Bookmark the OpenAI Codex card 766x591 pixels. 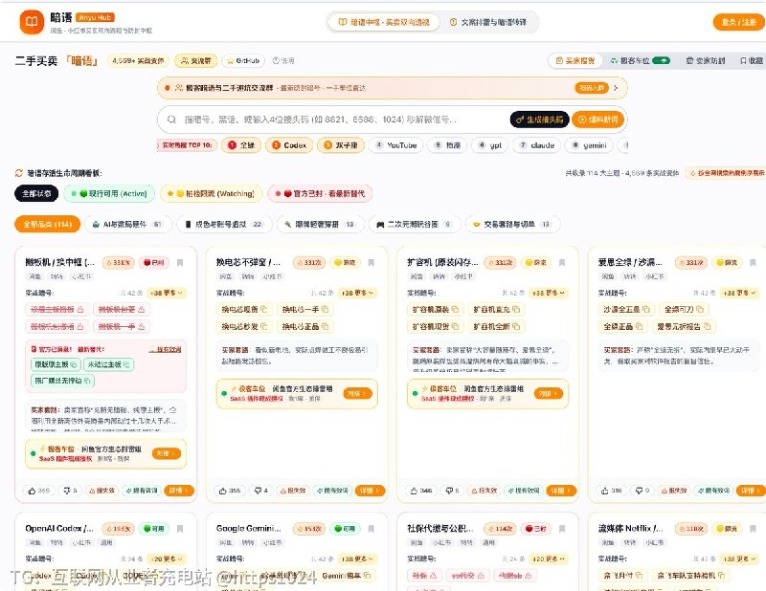(180, 529)
